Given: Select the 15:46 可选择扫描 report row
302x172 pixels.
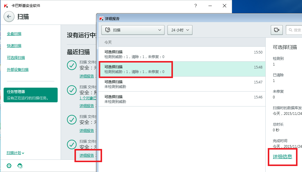Looking at the screenshot, I should [x=182, y=99].
